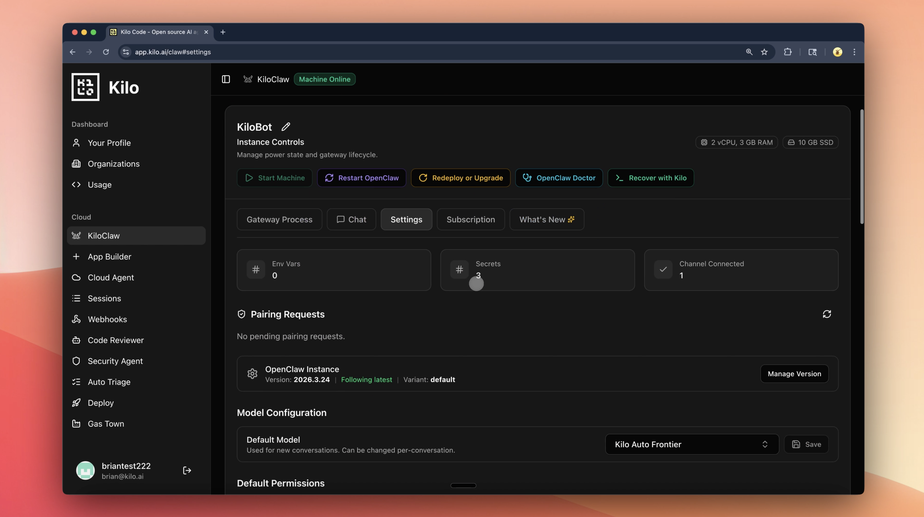
Task: Open Chrome's three-dot menu
Action: coord(854,52)
